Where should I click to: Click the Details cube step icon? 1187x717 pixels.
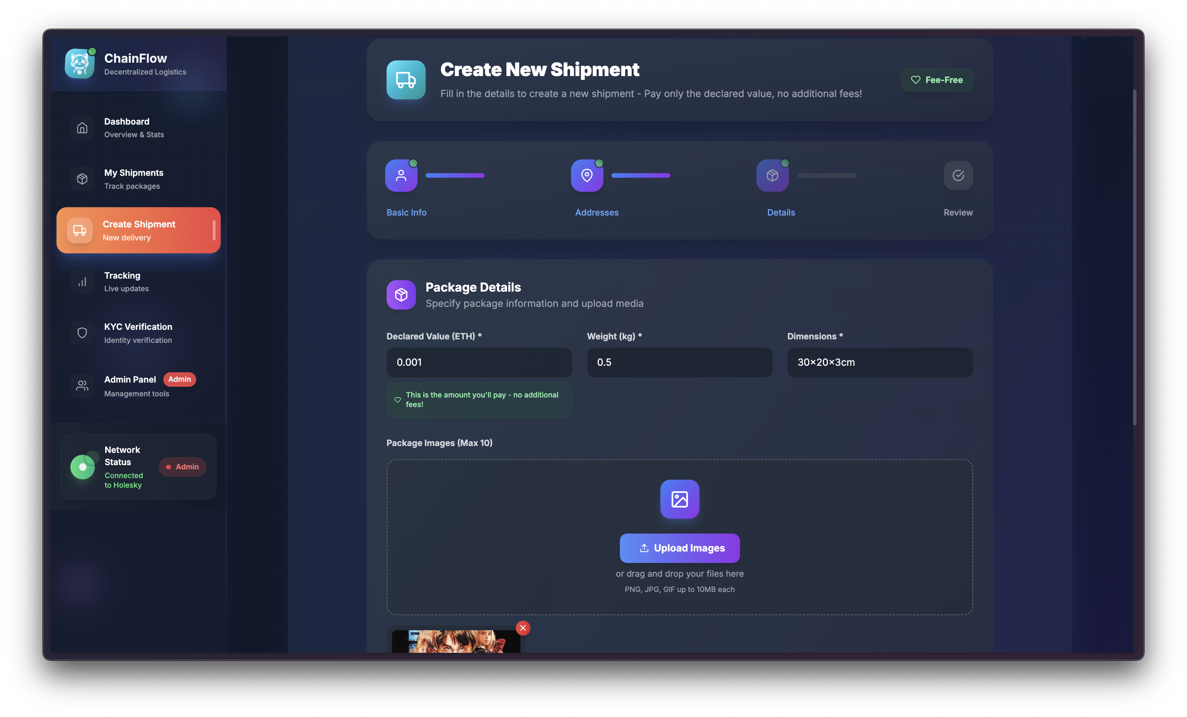click(772, 175)
